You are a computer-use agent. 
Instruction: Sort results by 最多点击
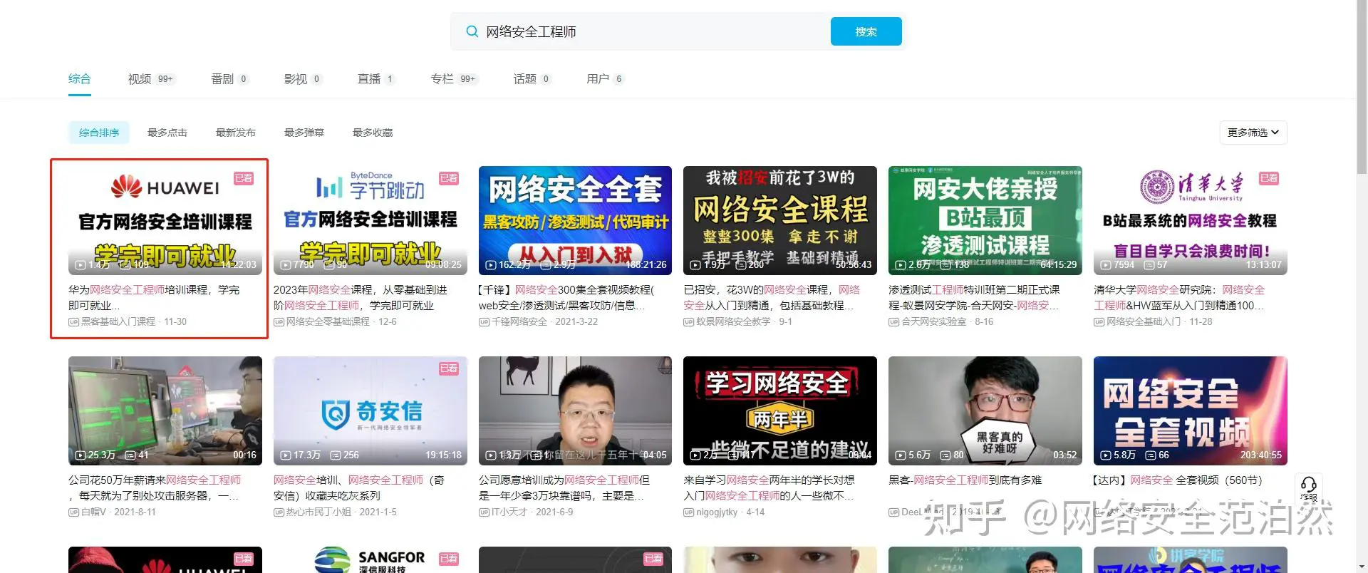point(167,133)
